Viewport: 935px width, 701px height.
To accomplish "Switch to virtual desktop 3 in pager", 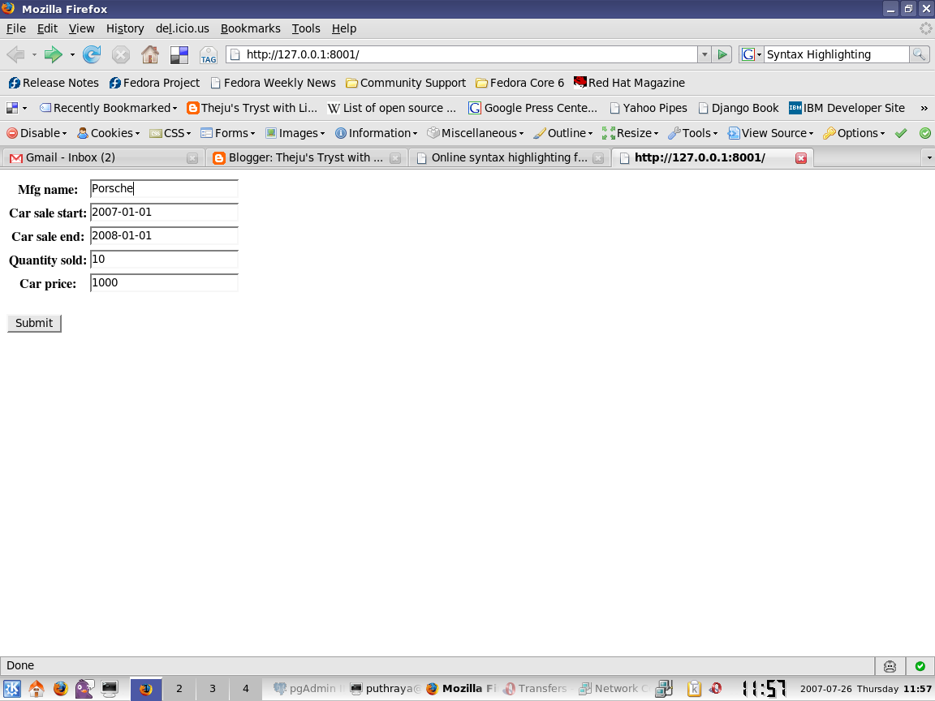I will coord(213,689).
